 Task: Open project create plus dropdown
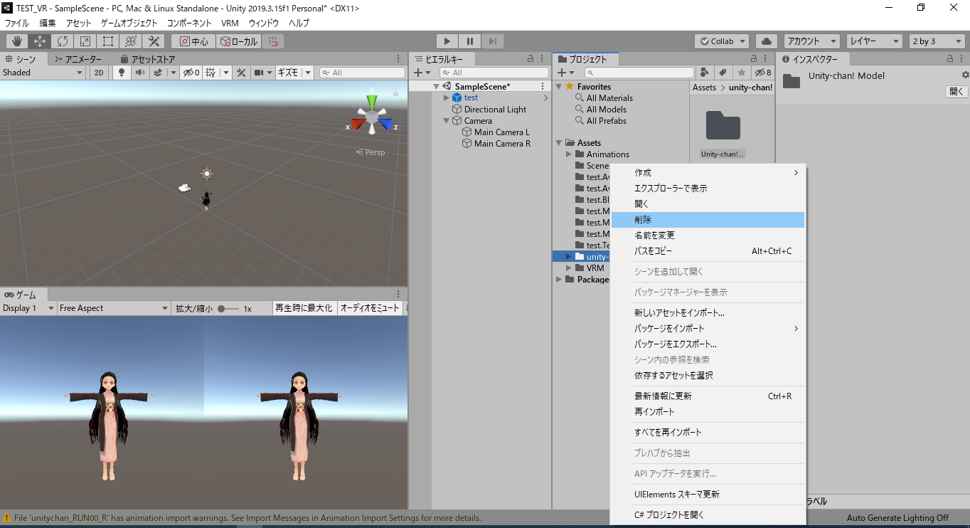566,73
